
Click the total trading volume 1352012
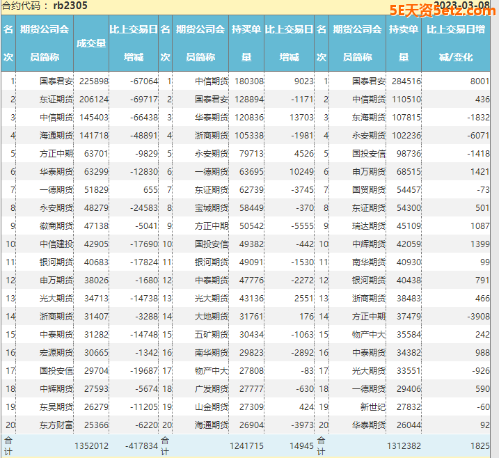91,445
